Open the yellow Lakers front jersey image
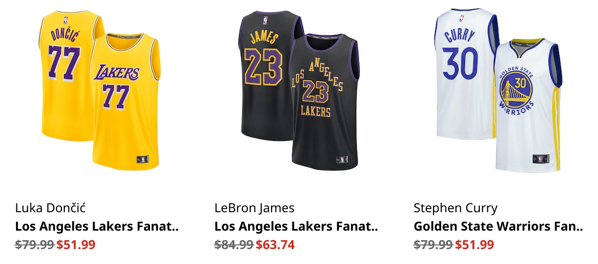Screen dimensions: 598x264 (126, 102)
